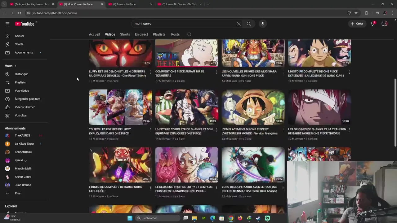
Task: Switch to the Raivor browser tab
Action: coord(130,4)
